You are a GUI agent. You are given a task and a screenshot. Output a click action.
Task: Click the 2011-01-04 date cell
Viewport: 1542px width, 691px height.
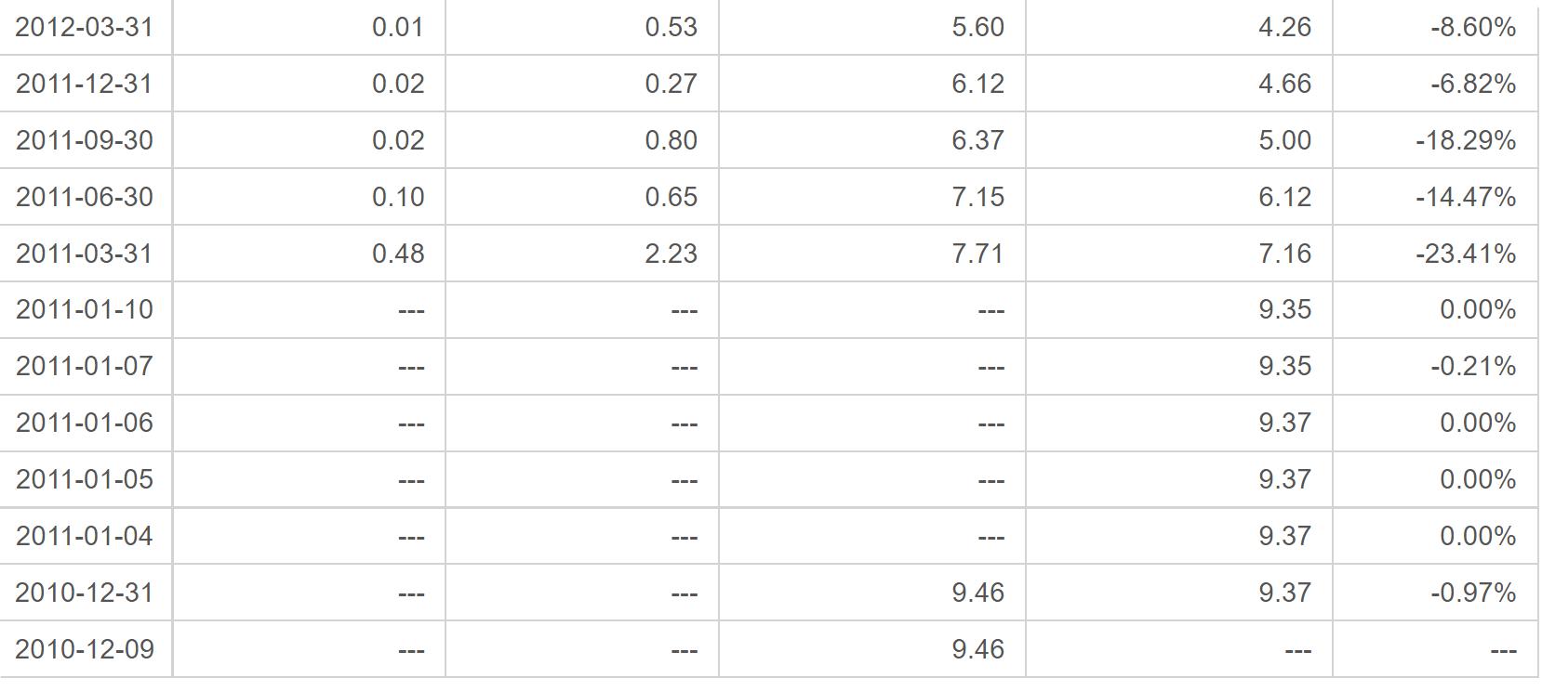pyautogui.click(x=85, y=536)
